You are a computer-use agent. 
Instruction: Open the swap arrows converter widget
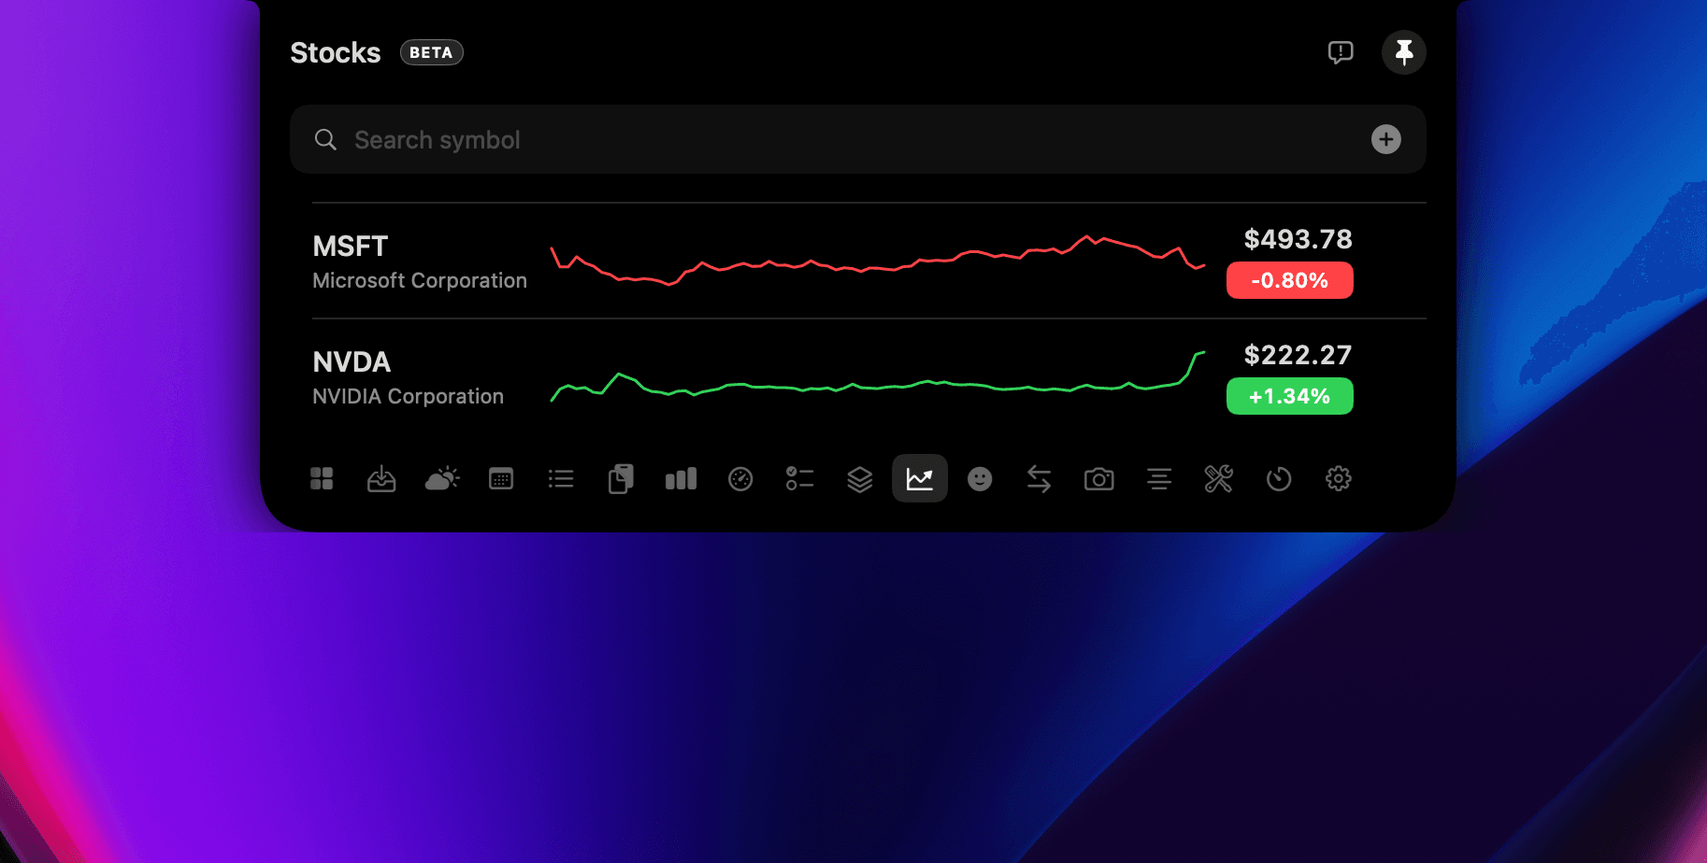1040,479
